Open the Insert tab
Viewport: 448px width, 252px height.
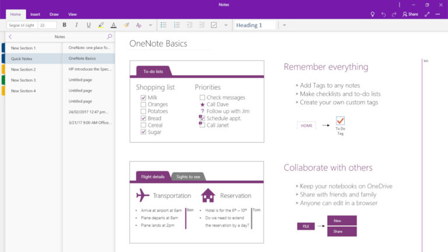[x=35, y=14]
